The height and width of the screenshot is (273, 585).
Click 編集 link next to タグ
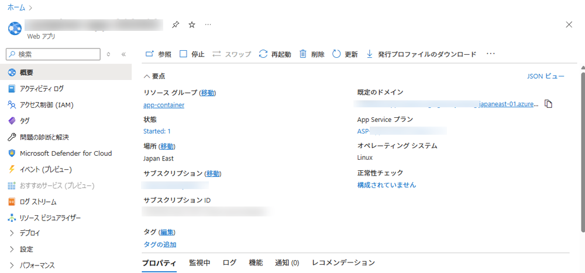[167, 232]
